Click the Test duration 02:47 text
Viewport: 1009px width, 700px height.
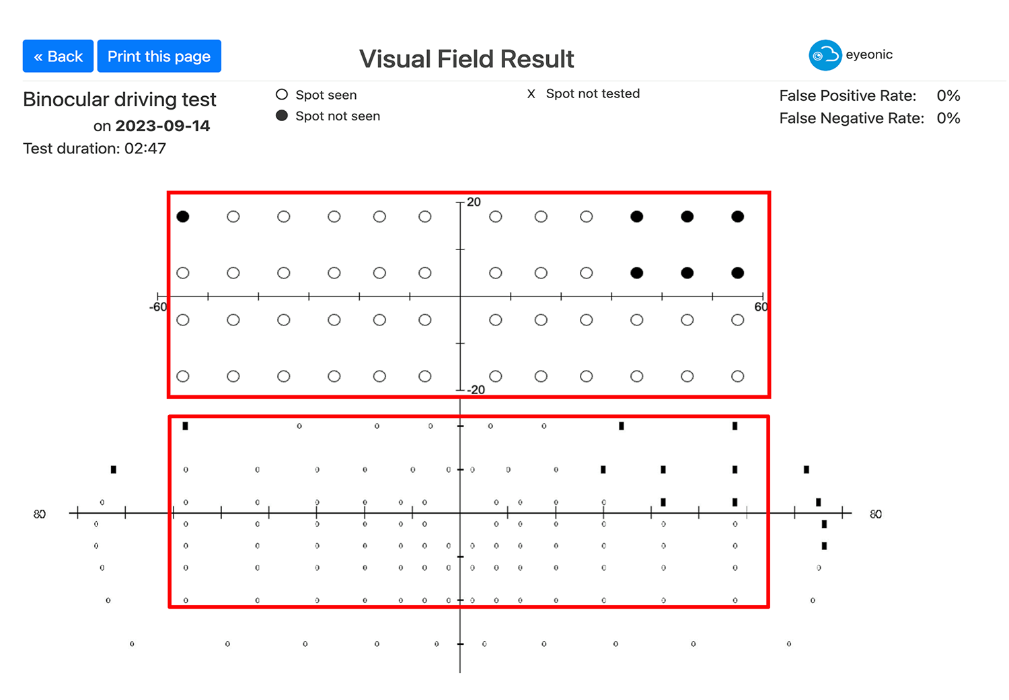[x=94, y=149]
